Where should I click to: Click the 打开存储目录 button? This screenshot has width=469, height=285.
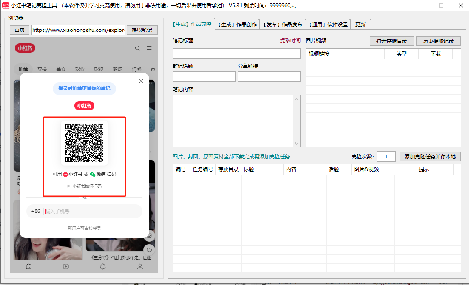[x=392, y=41]
